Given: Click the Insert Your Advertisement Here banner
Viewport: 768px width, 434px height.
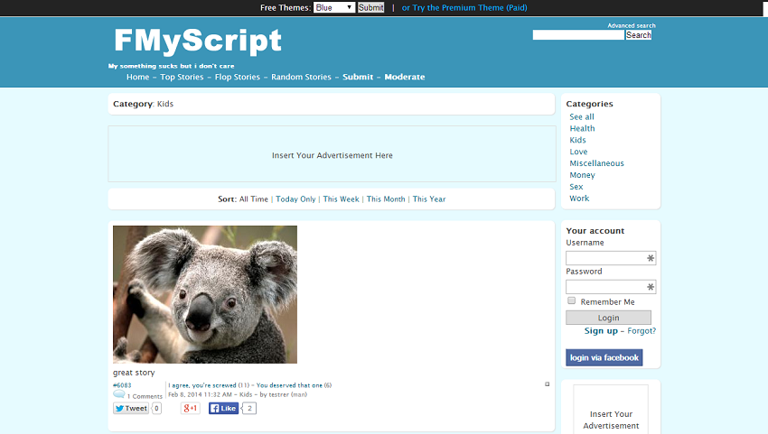Looking at the screenshot, I should click(332, 154).
